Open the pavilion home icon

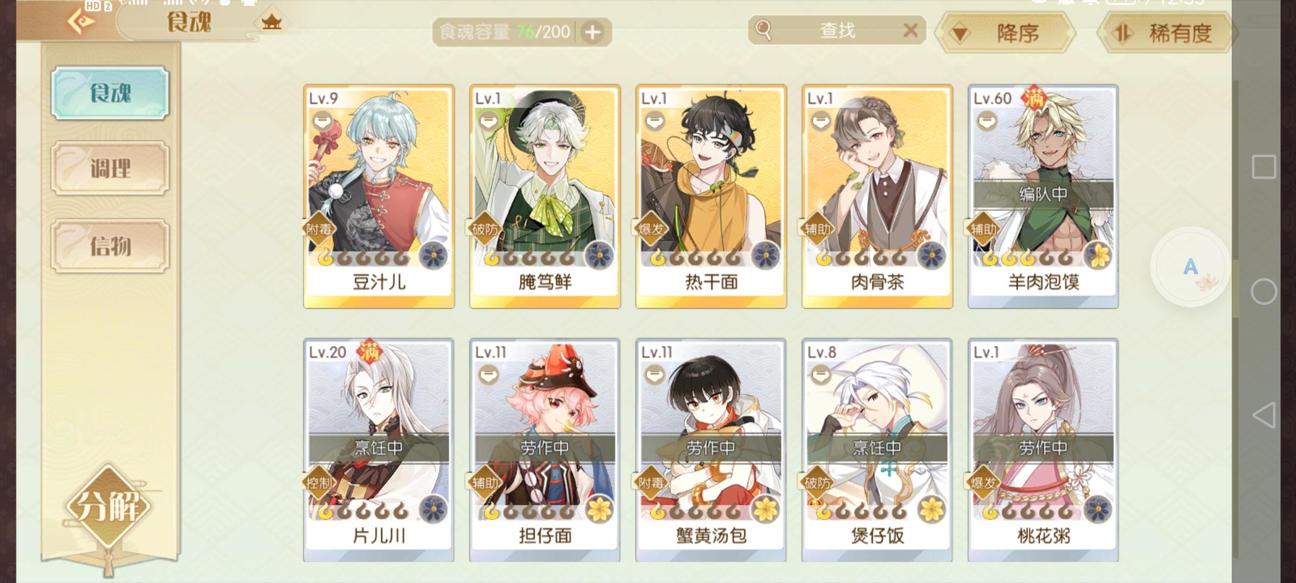(x=271, y=23)
